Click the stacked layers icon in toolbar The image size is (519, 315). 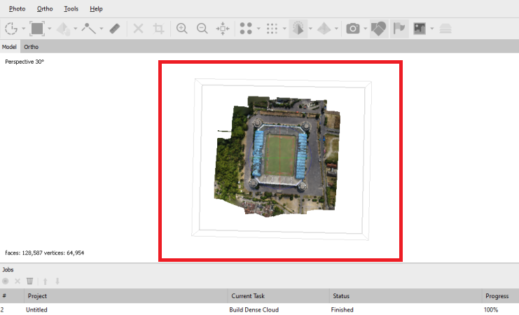(445, 29)
